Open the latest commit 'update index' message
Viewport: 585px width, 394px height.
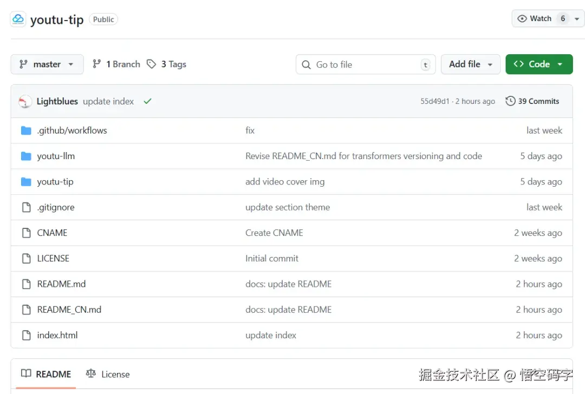(x=108, y=101)
